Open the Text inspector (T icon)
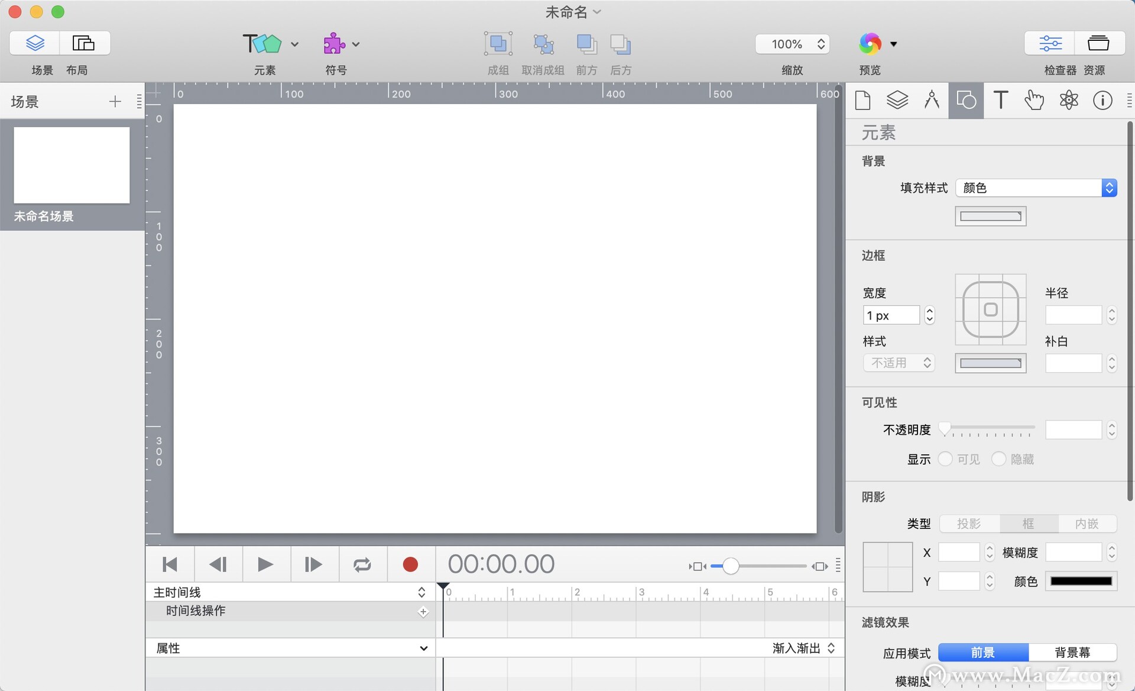This screenshot has width=1135, height=691. (1000, 100)
